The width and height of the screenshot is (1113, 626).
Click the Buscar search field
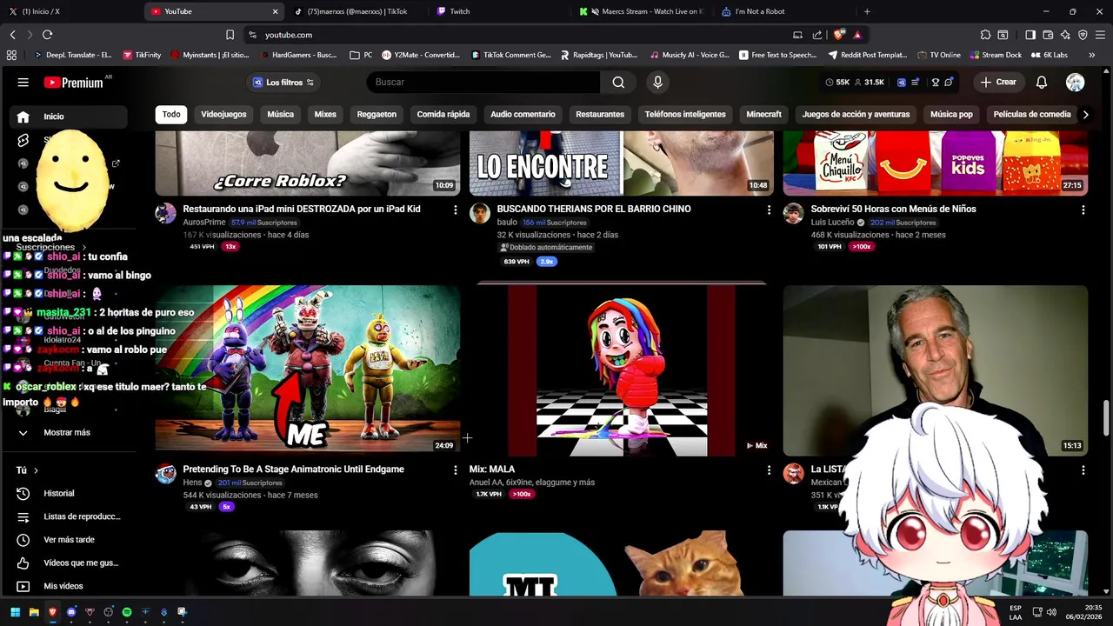(483, 82)
